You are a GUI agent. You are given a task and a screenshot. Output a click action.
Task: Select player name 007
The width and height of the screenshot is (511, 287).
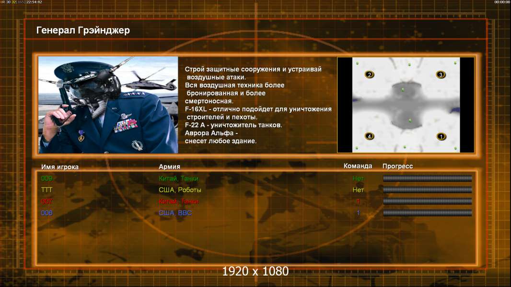pos(46,201)
